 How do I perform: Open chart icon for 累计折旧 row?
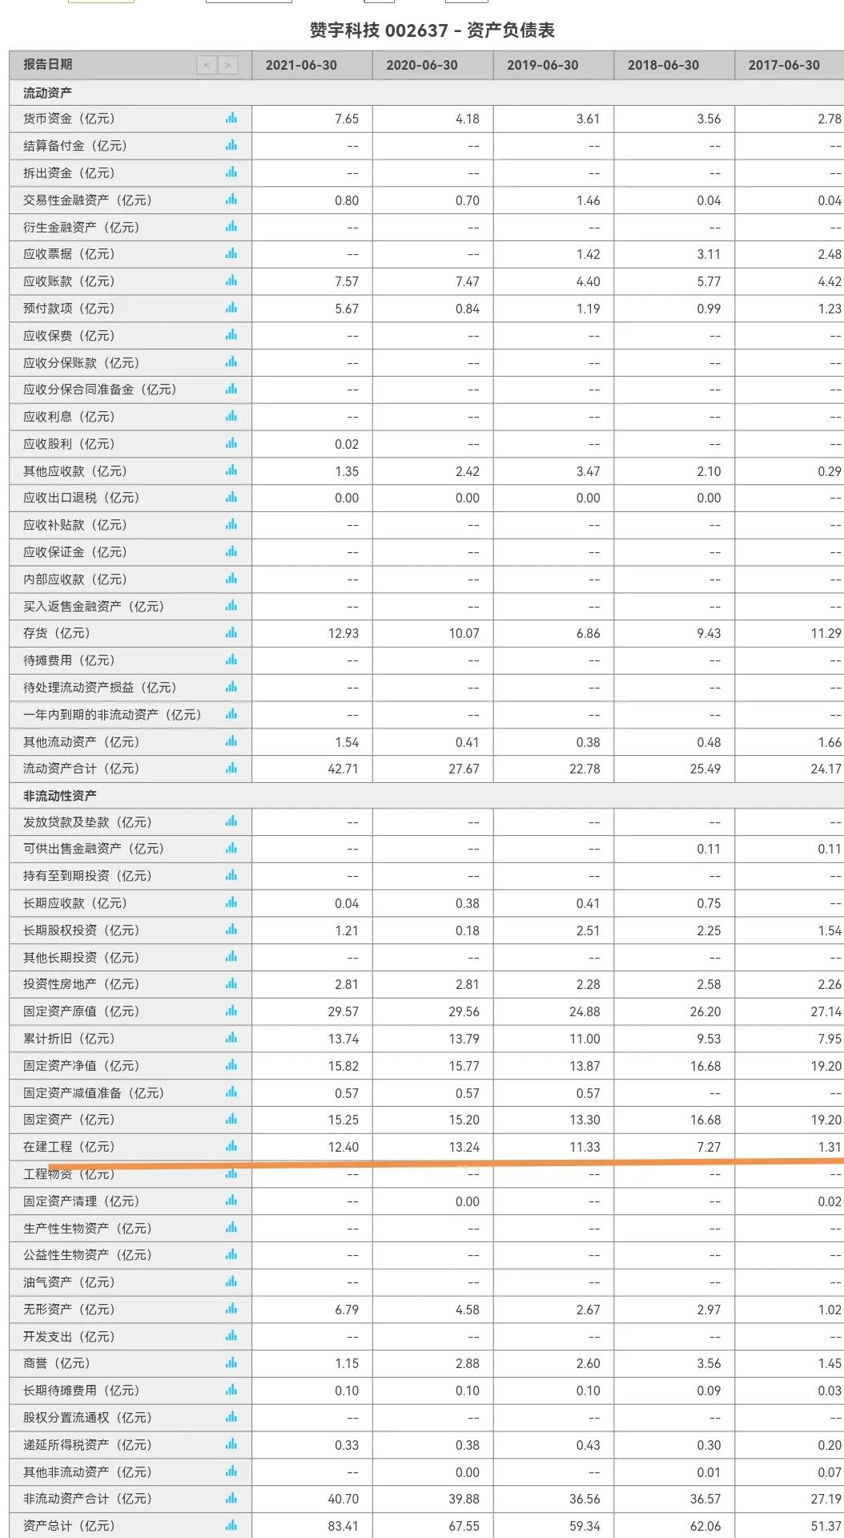pyautogui.click(x=231, y=1038)
